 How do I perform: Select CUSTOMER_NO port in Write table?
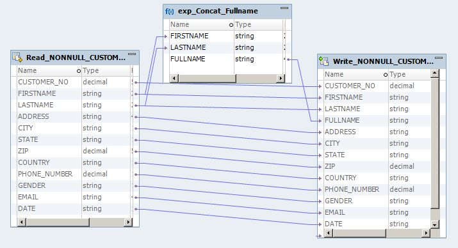coord(350,86)
